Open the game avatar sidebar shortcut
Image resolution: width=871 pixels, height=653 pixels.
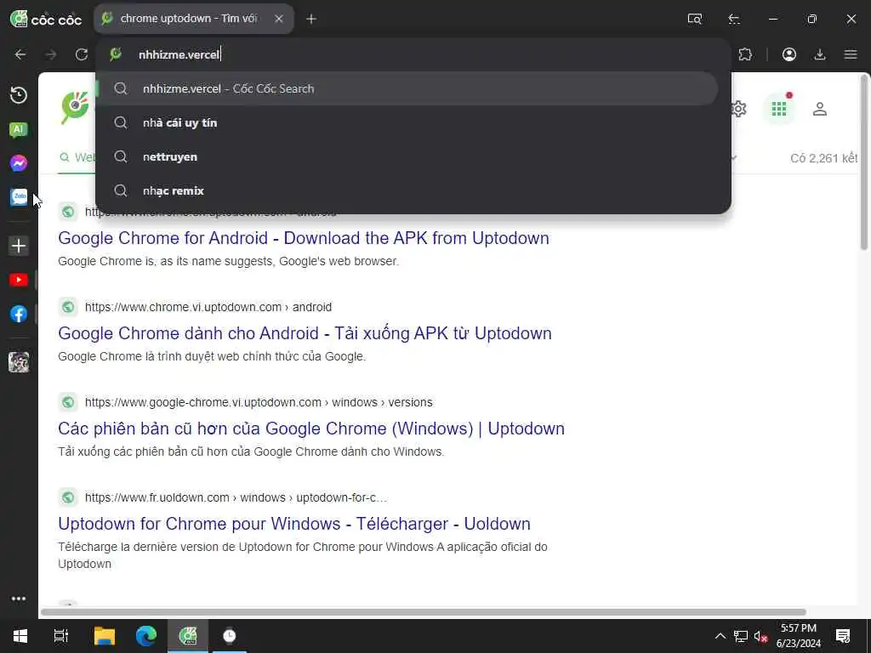19,362
